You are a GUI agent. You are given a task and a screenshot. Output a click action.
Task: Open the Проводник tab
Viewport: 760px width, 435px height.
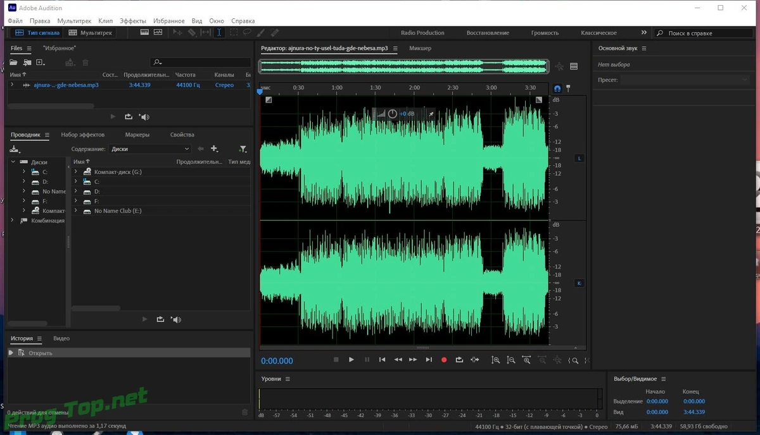(25, 135)
